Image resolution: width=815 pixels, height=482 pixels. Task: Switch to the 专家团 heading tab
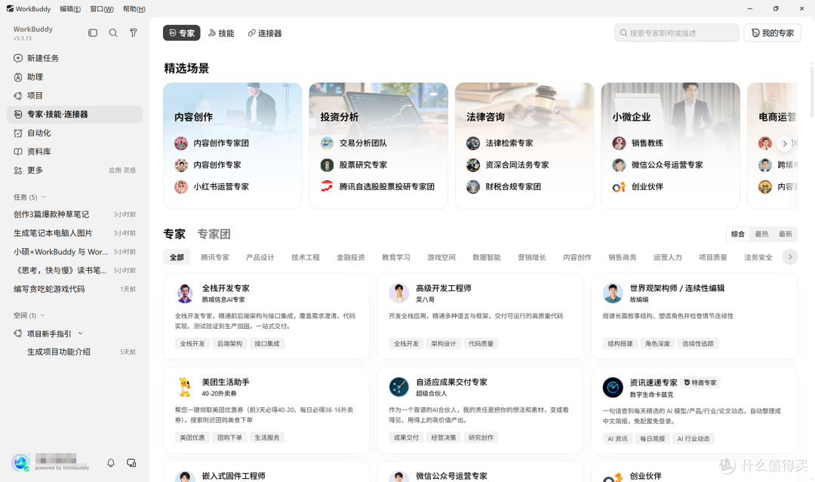(x=214, y=235)
